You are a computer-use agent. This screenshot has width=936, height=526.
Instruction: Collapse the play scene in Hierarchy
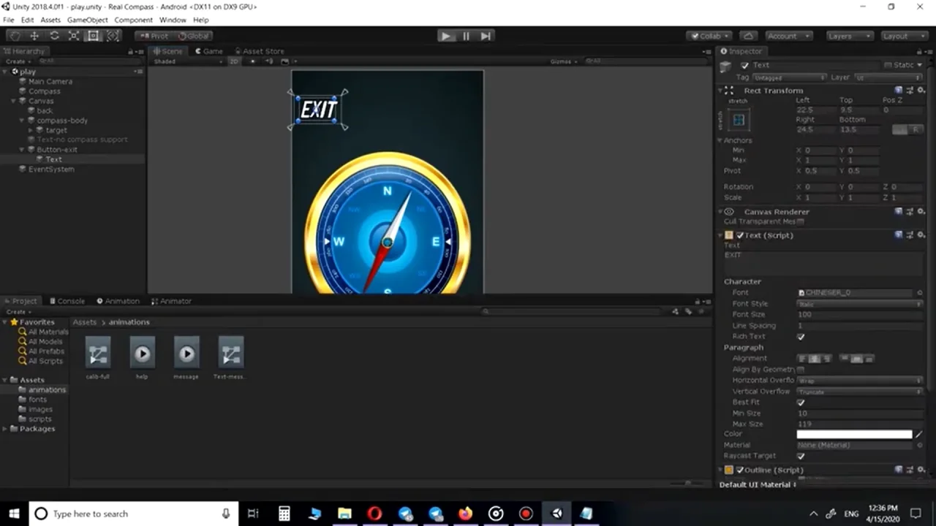pos(6,72)
